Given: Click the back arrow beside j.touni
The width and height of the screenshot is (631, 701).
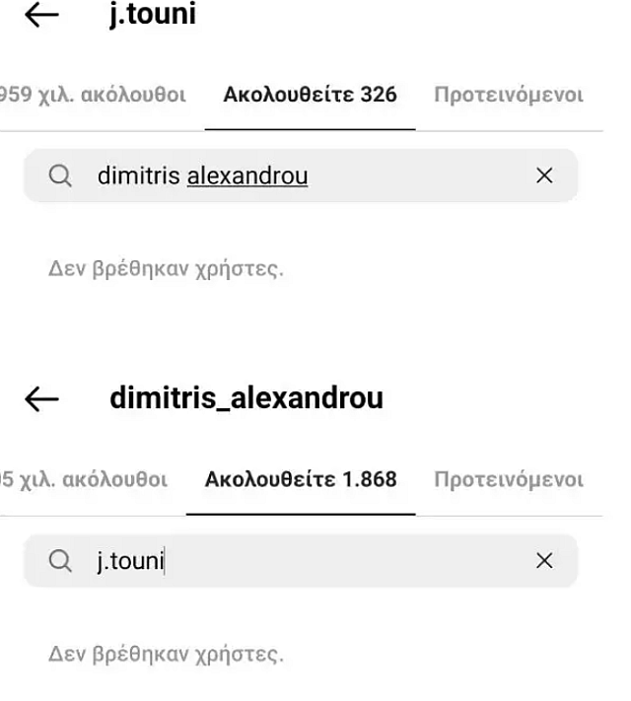Looking at the screenshot, I should coord(40,16).
